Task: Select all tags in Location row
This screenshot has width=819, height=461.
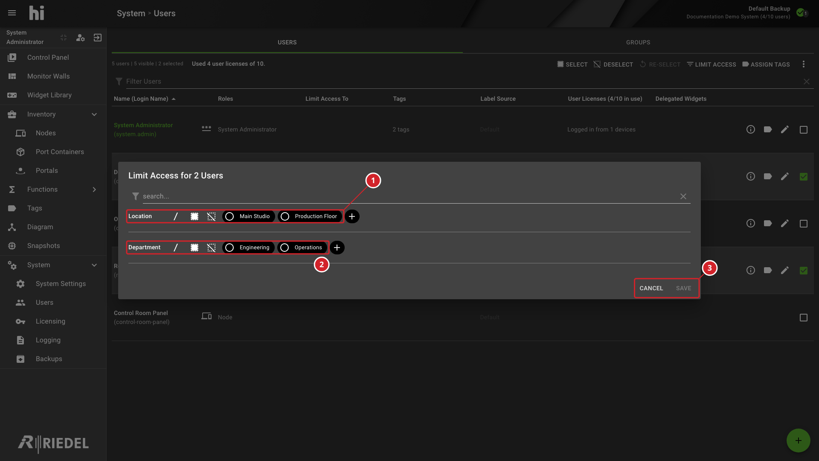Action: click(x=195, y=216)
